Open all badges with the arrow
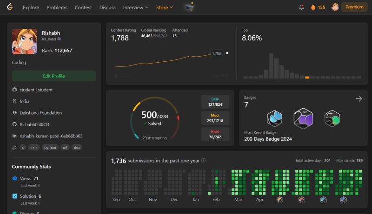 359,99
